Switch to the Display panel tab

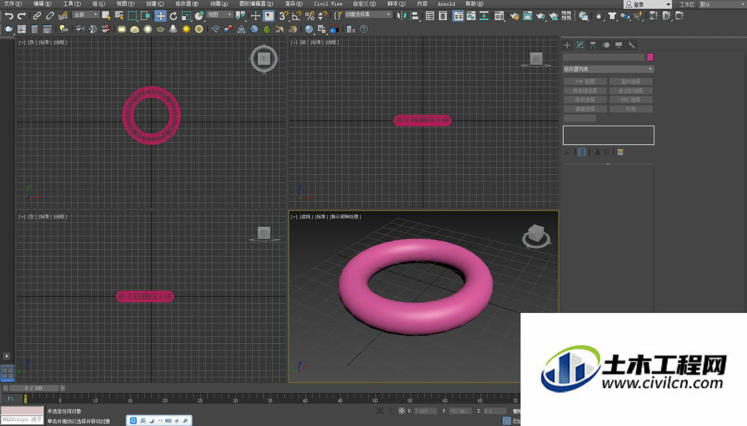pos(619,45)
